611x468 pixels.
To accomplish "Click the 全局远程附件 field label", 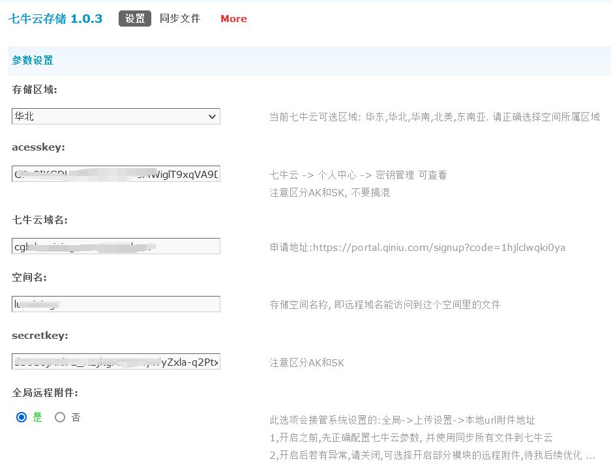I will click(x=45, y=393).
